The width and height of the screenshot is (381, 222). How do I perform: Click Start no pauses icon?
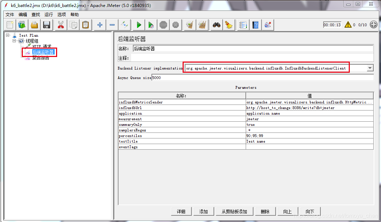pyautogui.click(x=151, y=25)
